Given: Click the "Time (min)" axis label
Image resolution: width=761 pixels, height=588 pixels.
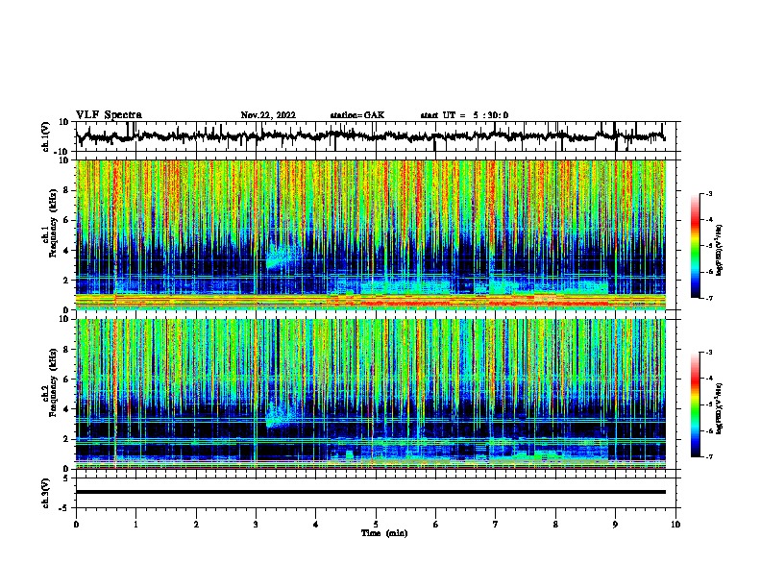Looking at the screenshot, I should [384, 533].
